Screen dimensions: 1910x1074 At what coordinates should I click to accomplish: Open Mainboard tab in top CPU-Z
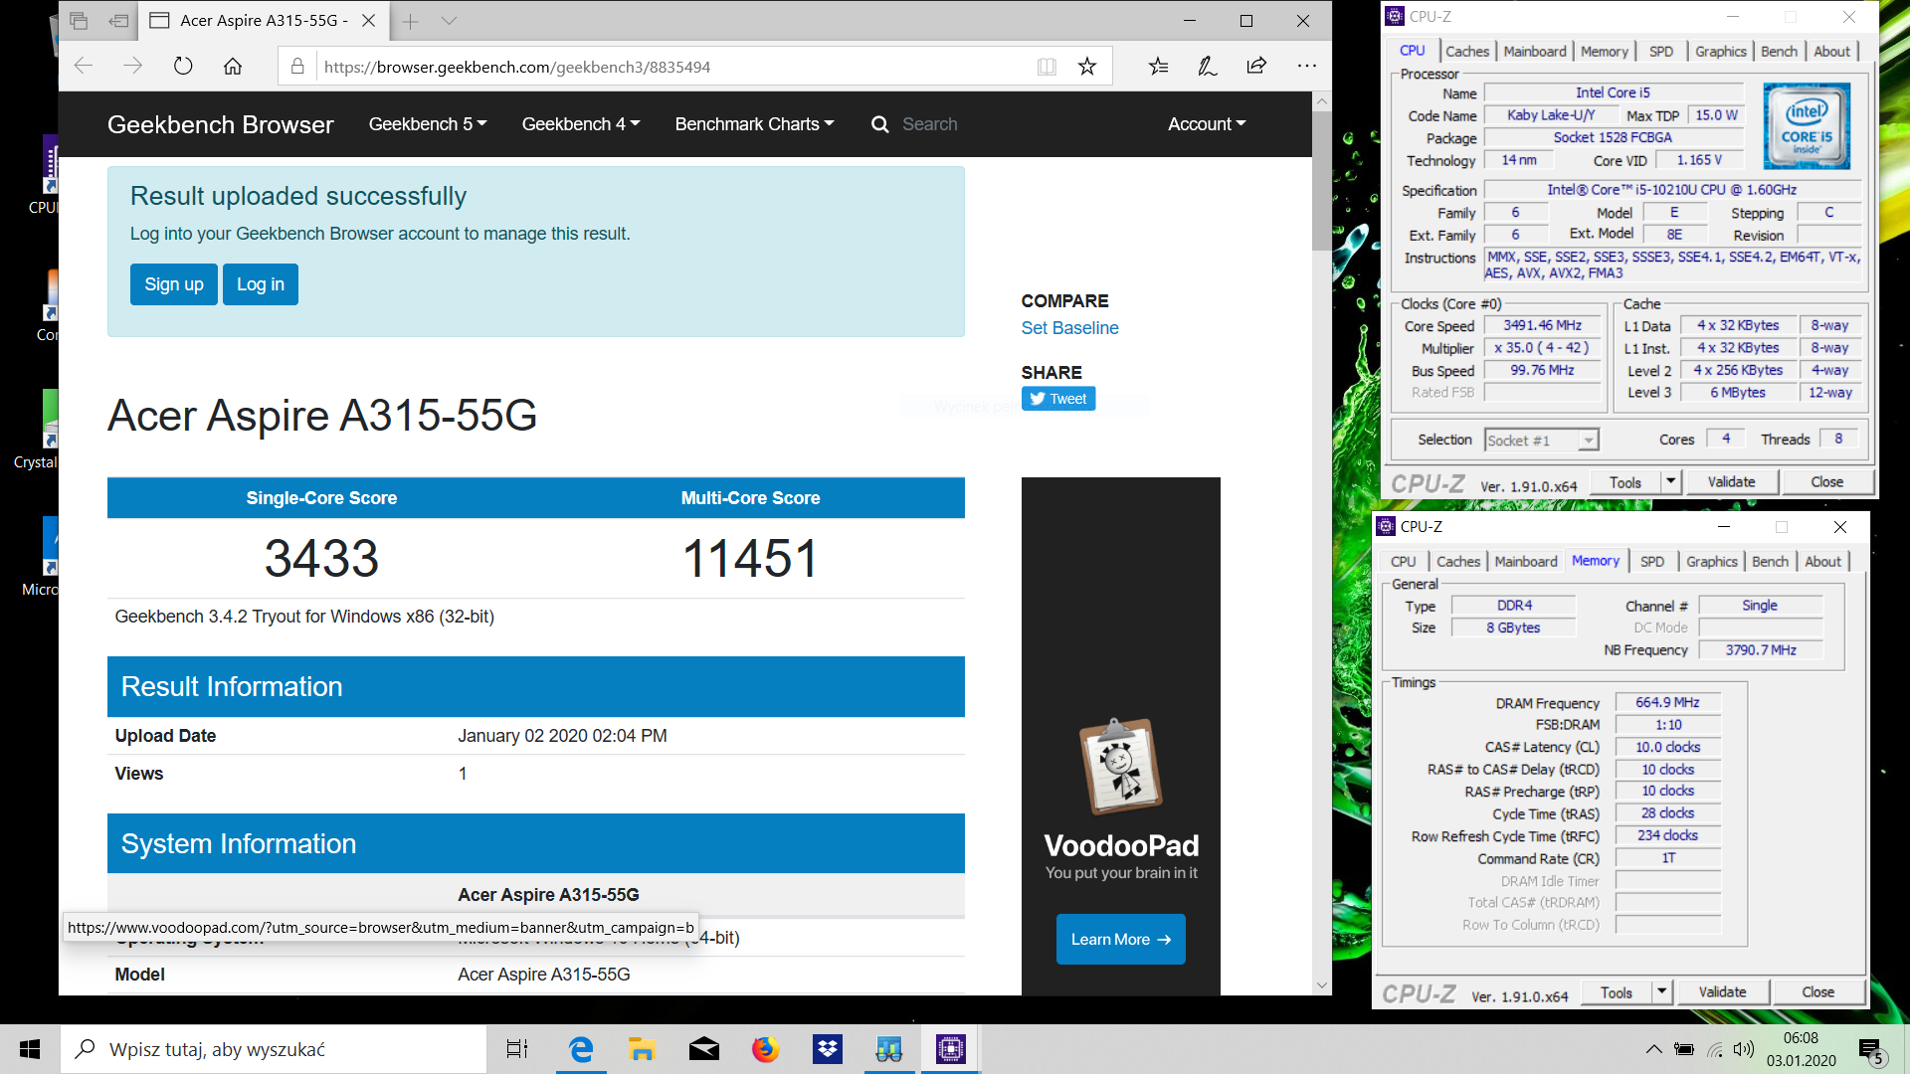1535,52
